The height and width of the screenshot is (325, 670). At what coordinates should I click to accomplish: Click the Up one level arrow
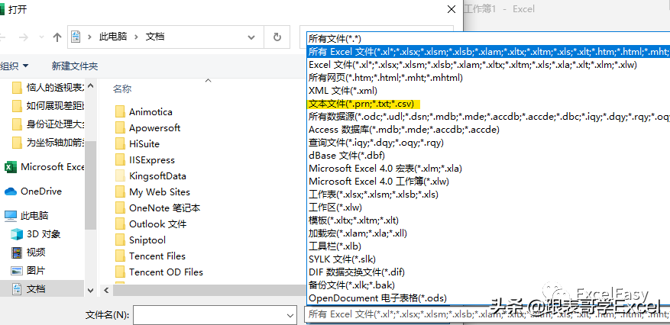click(57, 37)
